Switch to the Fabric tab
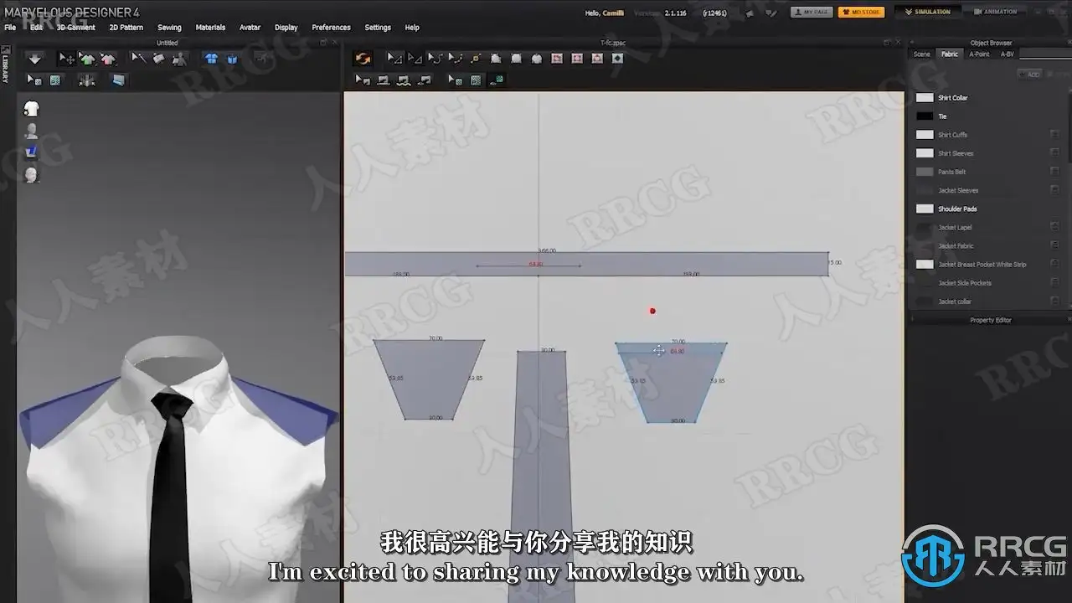The height and width of the screenshot is (603, 1072). click(950, 54)
